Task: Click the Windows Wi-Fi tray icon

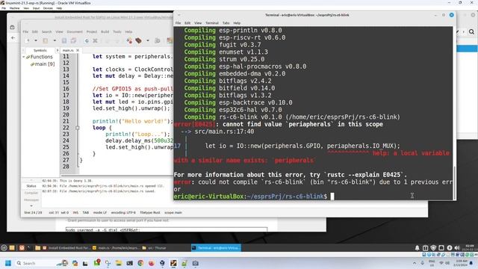Action: coord(441,263)
